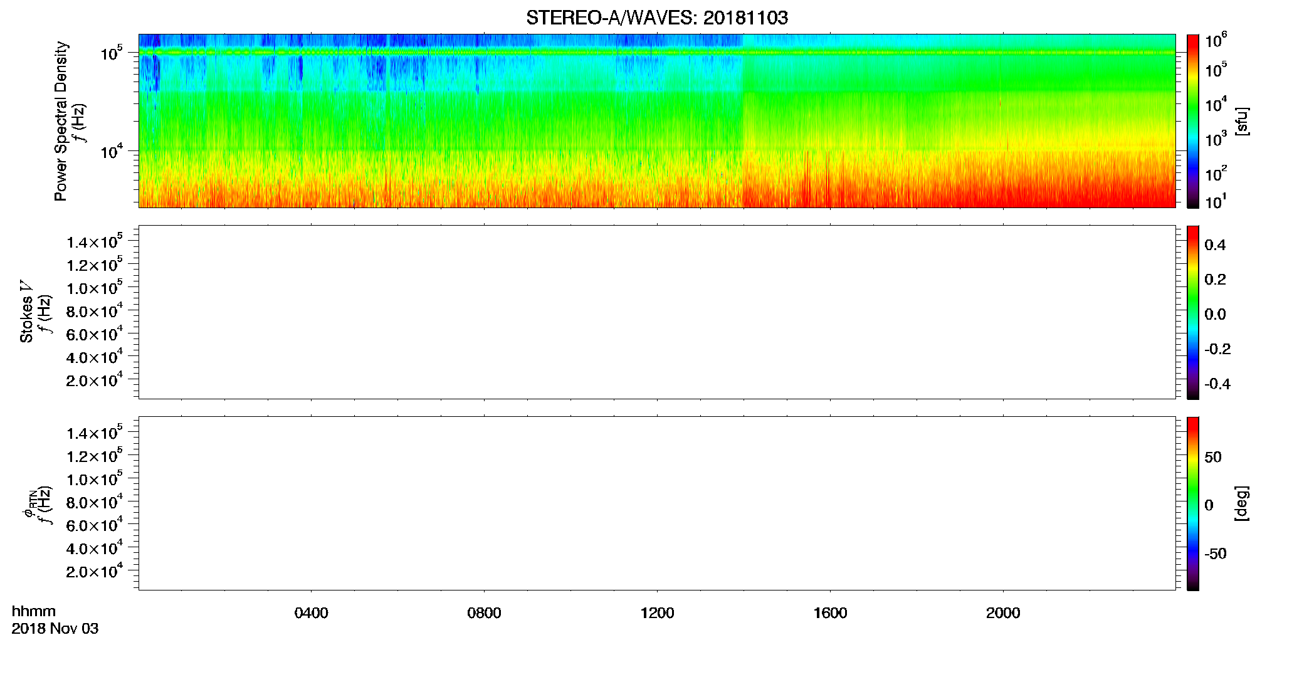Click the 0800 time axis label
The height and width of the screenshot is (677, 1314).
pos(484,613)
